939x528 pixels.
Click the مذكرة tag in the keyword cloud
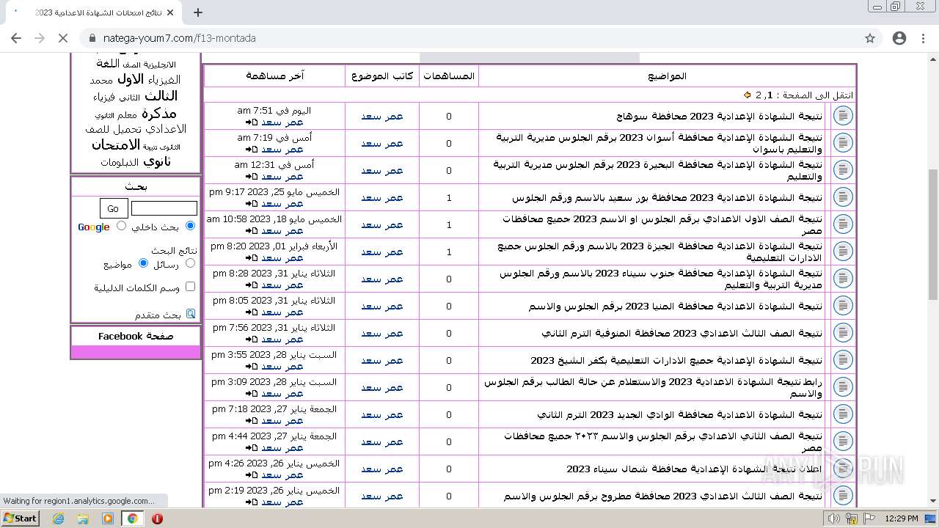click(159, 114)
